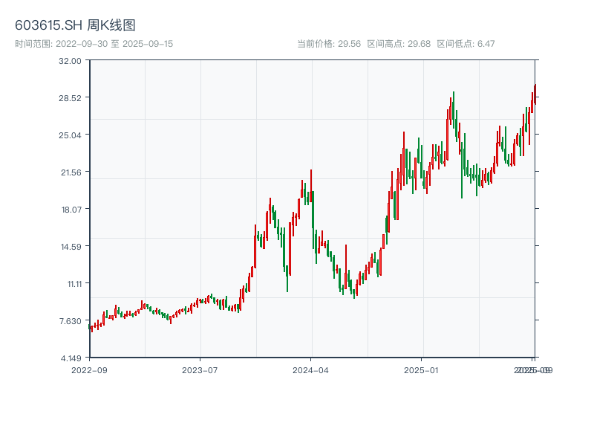The width and height of the screenshot is (594, 446).
Task: Click the 32.00 y-axis label
Action: click(70, 61)
